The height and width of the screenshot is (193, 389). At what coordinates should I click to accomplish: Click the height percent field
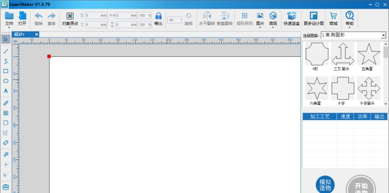coord(145,25)
